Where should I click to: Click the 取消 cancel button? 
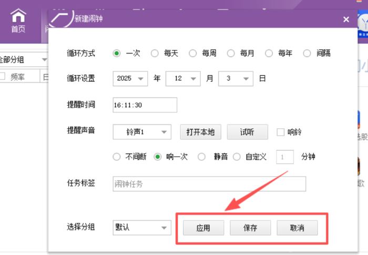coord(297,228)
